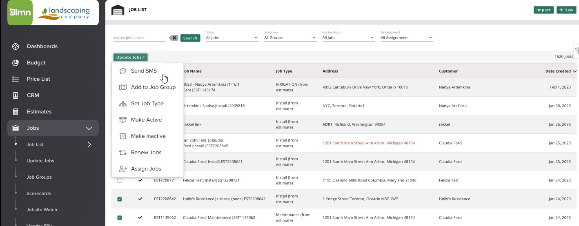579x226 pixels.
Task: Open the Status All Jobs dropdown
Action: 232,38
